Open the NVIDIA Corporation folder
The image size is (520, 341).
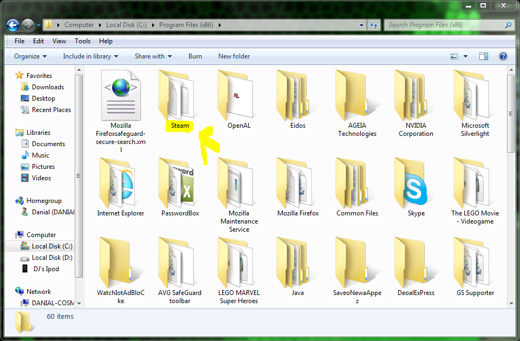pos(416,103)
